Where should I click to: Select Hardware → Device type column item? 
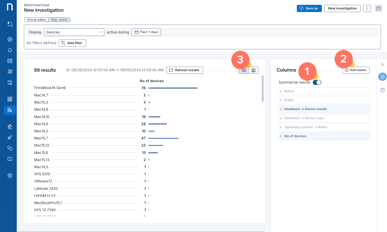coord(324,118)
